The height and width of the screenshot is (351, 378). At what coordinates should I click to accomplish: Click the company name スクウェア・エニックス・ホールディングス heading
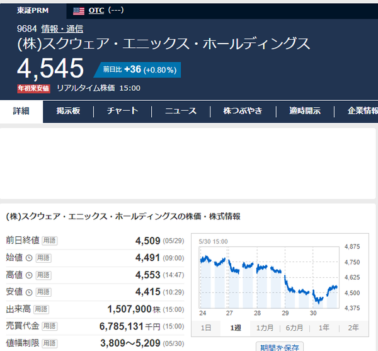[163, 43]
